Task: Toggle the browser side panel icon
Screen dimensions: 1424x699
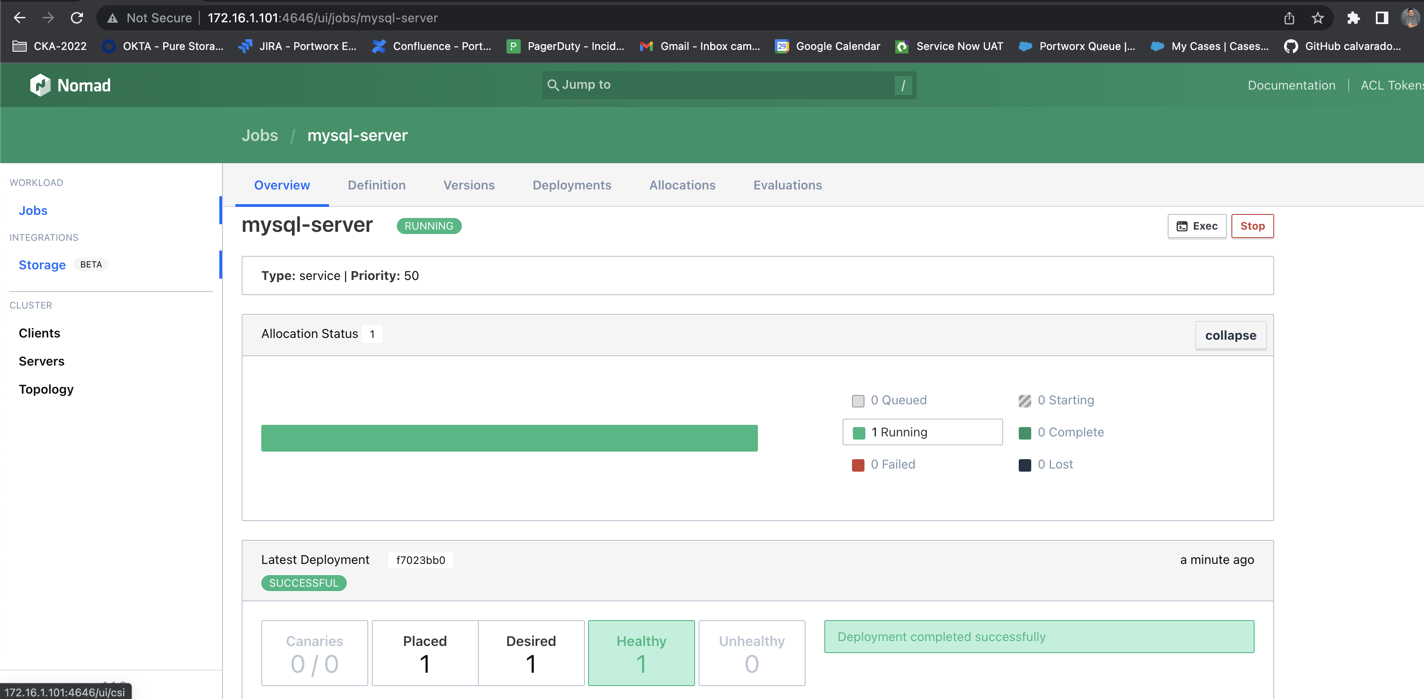Action: 1382,18
